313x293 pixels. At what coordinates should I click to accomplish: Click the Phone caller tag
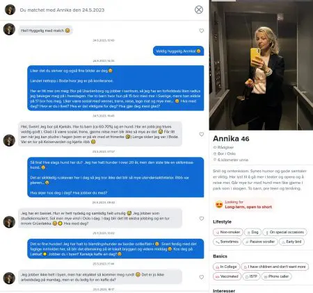pos(276,276)
